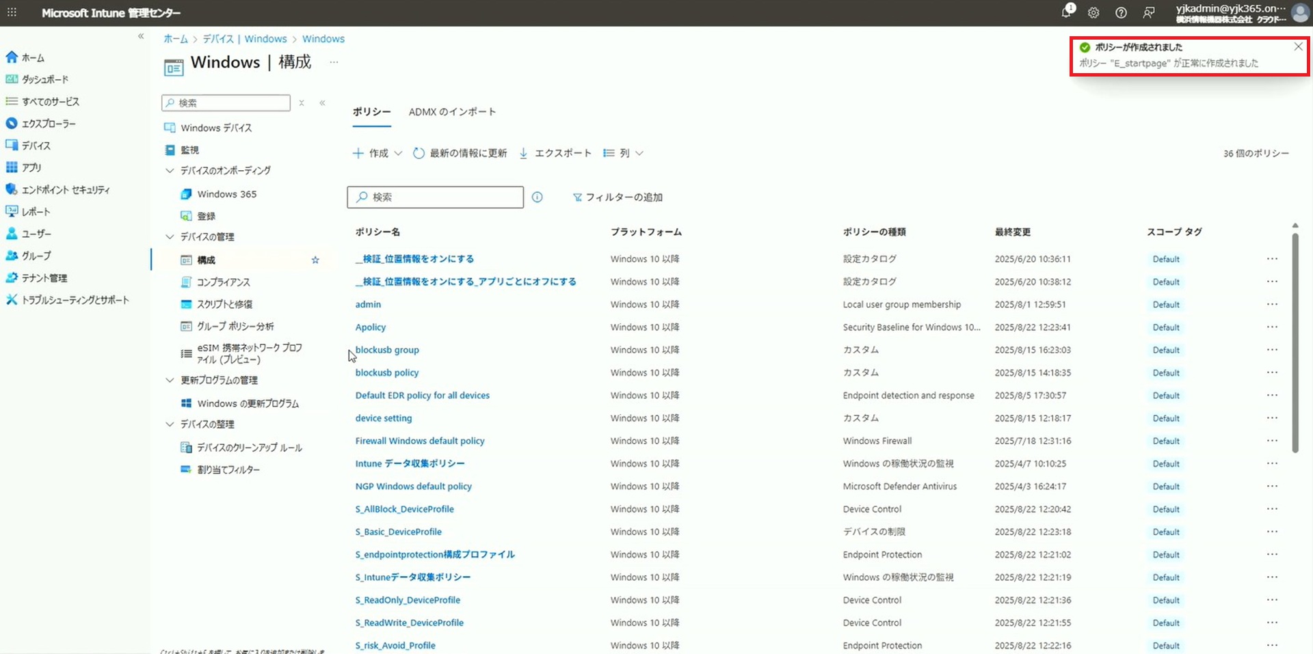Click the policy list vertical scrollbar
The image size is (1313, 654).
tap(1295, 342)
